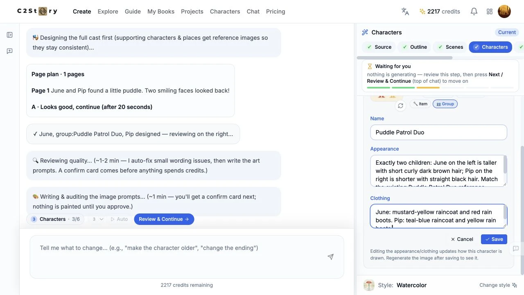Click the Appearance text area
The image size is (524, 295).
point(438,171)
